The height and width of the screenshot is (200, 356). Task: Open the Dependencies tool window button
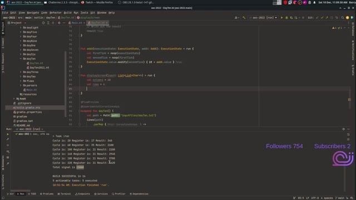click(x=139, y=194)
